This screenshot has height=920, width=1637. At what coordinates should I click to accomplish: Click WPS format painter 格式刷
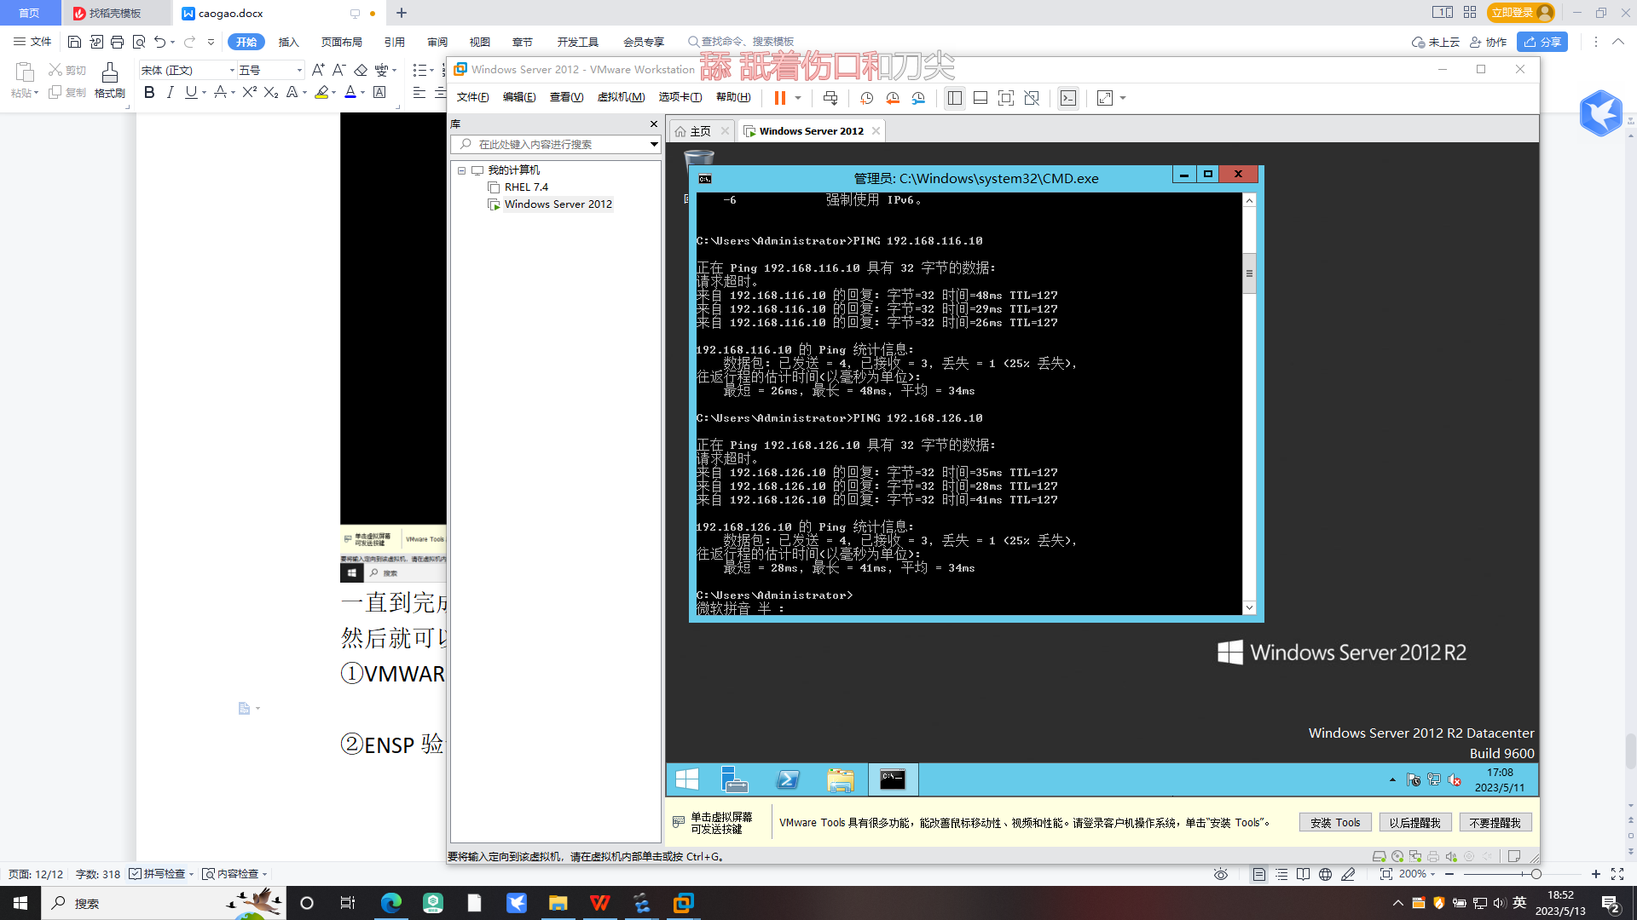point(110,81)
